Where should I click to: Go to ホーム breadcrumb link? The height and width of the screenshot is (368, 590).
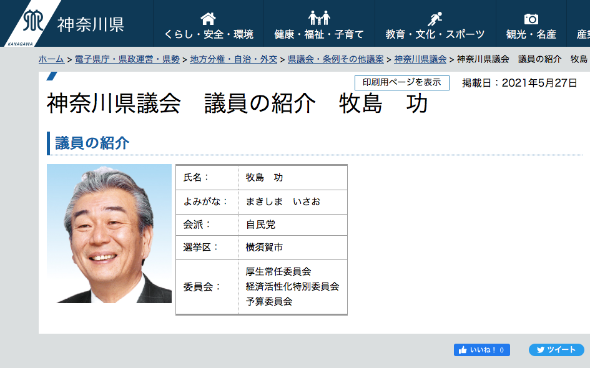pos(51,59)
